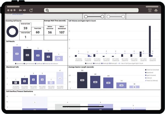Go back with the browser back arrow
This screenshot has width=165, height=114.
pyautogui.click(x=20, y=10)
